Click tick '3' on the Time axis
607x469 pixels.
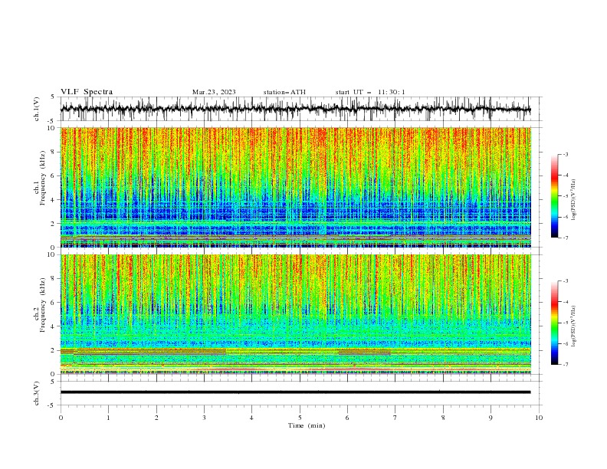[x=204, y=418]
